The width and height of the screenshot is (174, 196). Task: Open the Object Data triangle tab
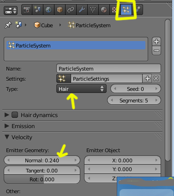tap(93, 10)
